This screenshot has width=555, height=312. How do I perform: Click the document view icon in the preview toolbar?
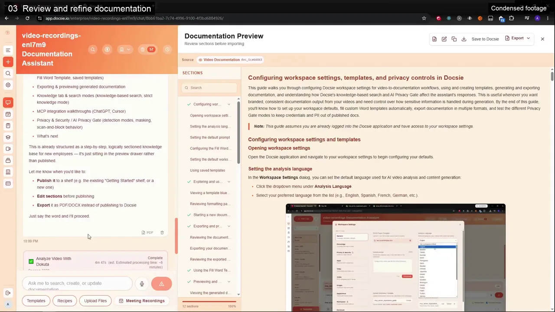pos(434,39)
